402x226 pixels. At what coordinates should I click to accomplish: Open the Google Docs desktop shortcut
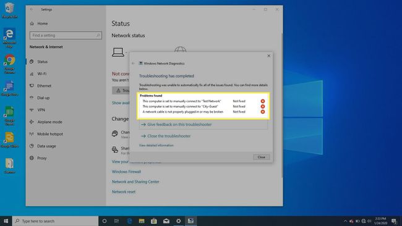click(x=9, y=88)
